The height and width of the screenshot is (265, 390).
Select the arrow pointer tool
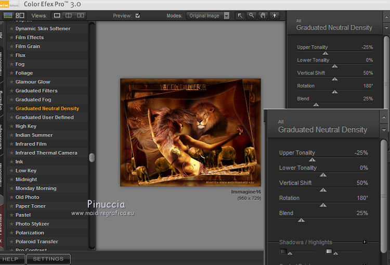tap(240, 16)
